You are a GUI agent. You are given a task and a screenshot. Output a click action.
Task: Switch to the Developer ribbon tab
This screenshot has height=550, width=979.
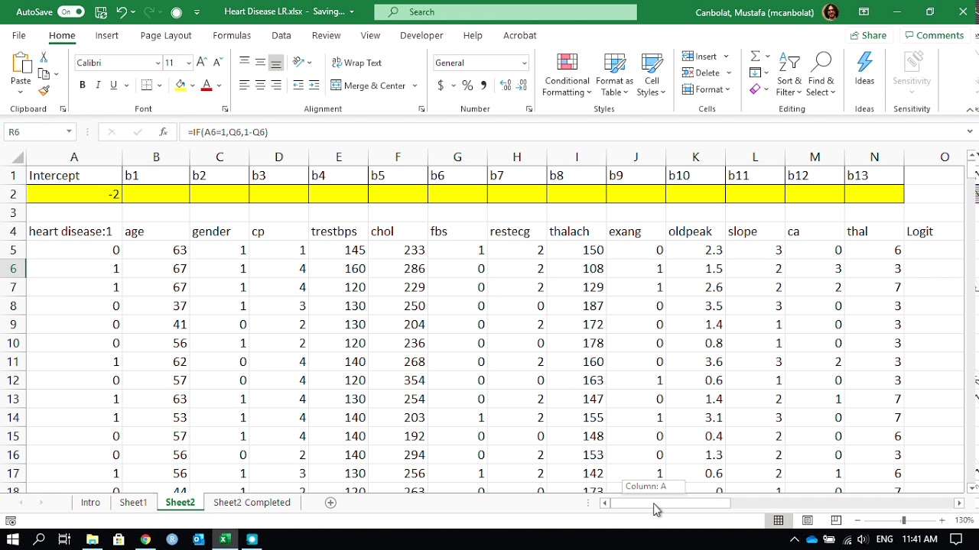click(421, 35)
